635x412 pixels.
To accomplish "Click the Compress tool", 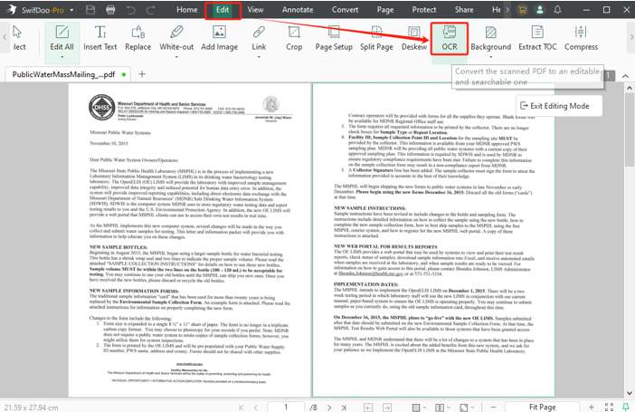I will pyautogui.click(x=581, y=39).
